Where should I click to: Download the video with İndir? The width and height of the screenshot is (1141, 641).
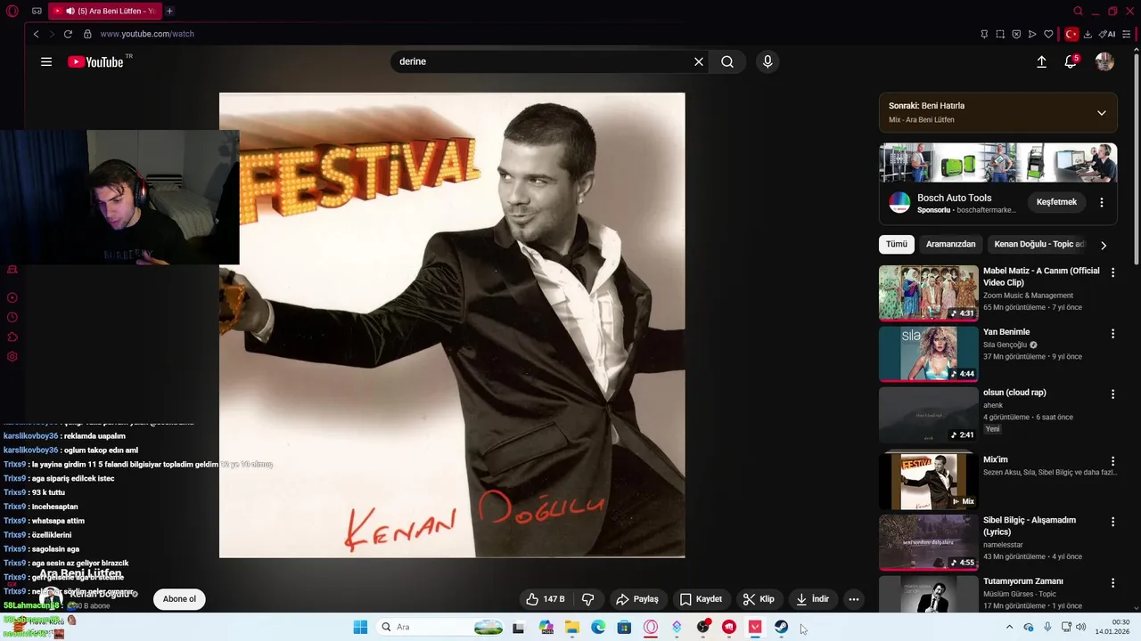point(812,599)
